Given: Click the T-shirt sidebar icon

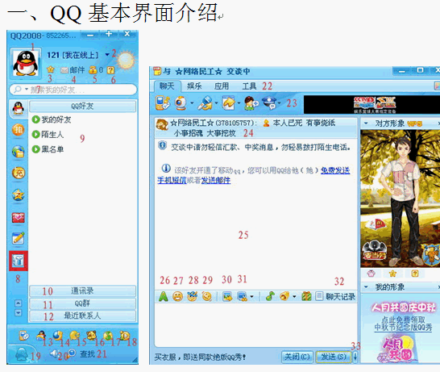Looking at the screenshot, I should click(x=19, y=261).
